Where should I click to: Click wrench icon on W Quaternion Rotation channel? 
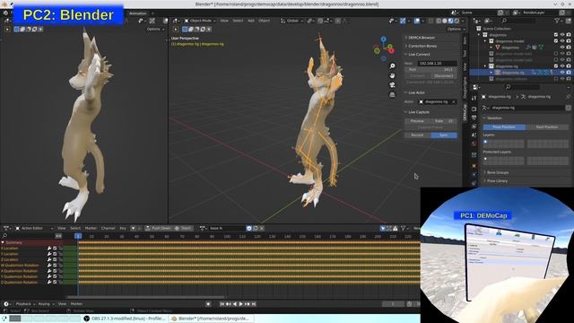point(49,266)
